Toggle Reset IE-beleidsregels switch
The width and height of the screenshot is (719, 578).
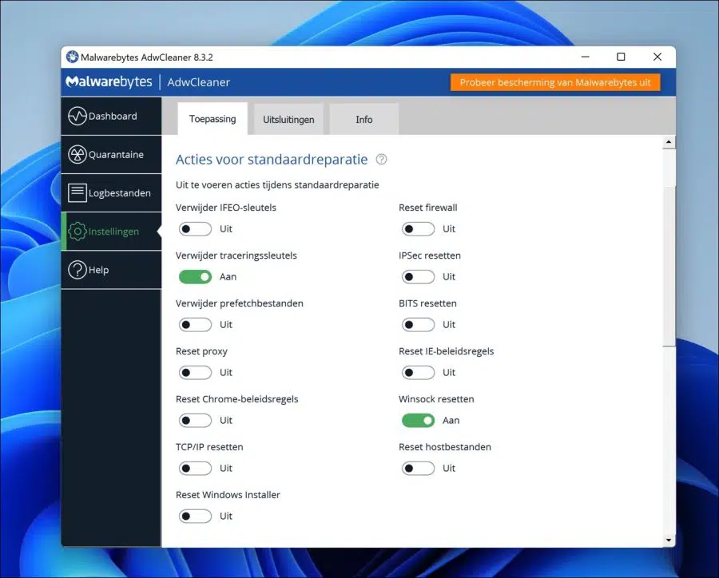point(418,373)
